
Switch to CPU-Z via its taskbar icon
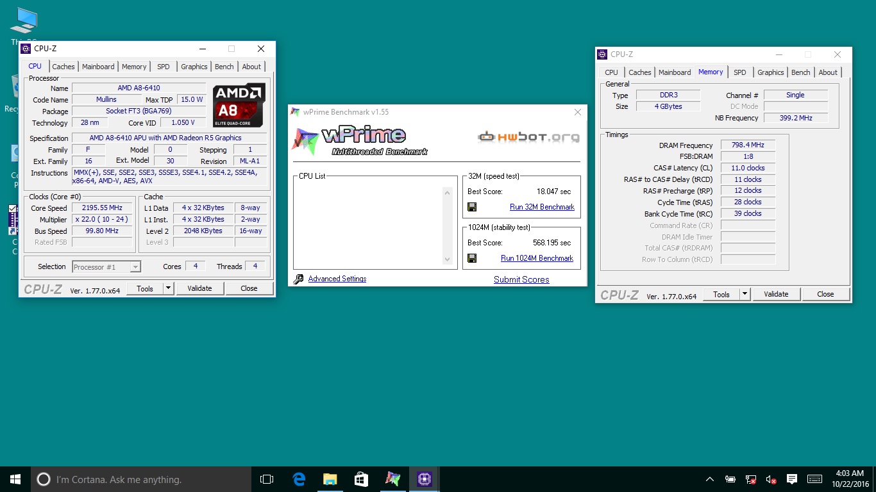(425, 479)
